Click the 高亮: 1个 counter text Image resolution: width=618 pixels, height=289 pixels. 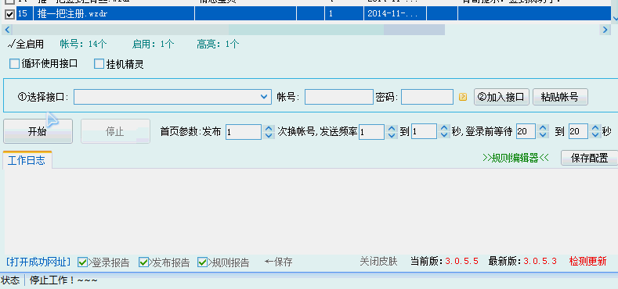[x=218, y=44]
